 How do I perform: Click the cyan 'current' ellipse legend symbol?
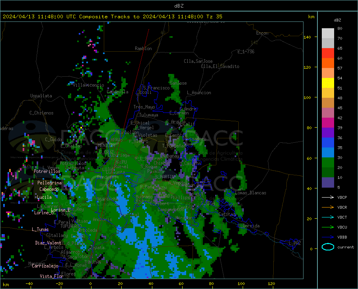click(328, 247)
